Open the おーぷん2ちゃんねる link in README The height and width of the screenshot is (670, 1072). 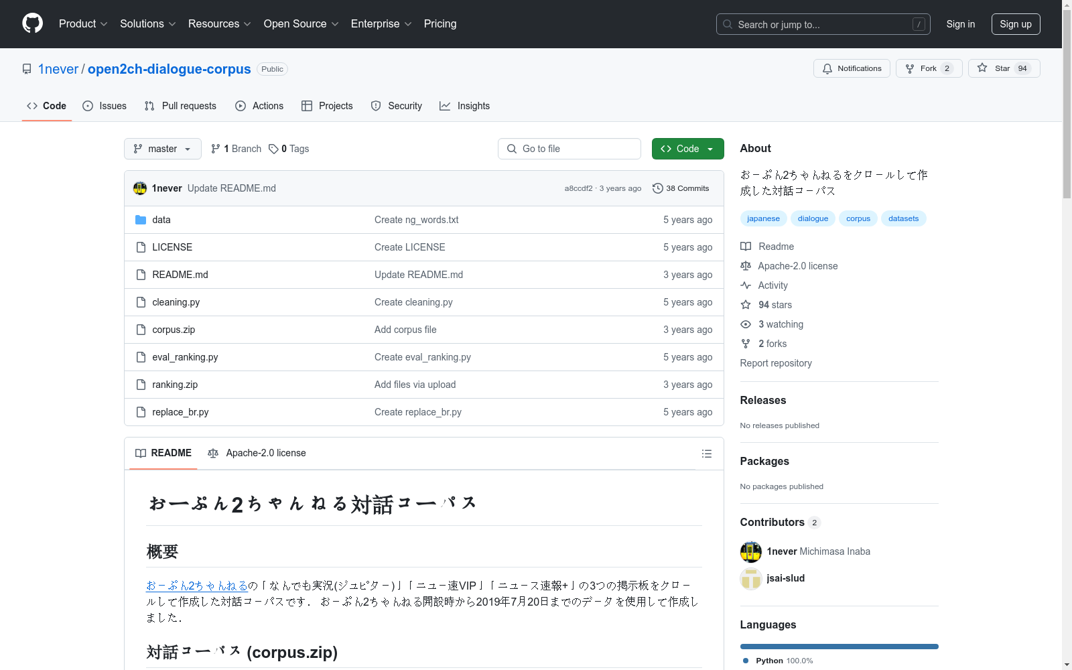pyautogui.click(x=197, y=586)
